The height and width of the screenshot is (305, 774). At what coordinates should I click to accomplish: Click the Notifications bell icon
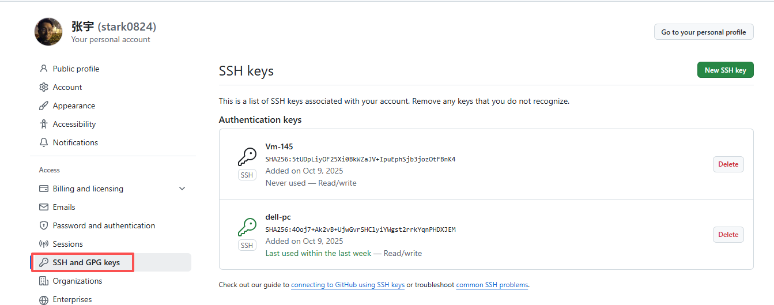coord(44,142)
